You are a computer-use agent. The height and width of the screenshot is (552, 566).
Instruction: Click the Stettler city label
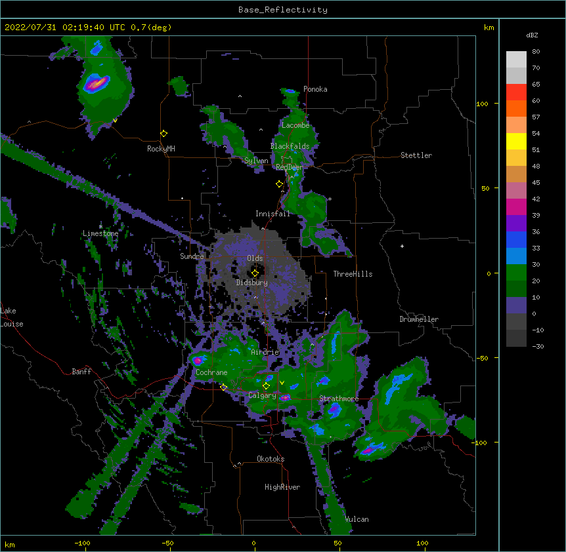[x=416, y=155]
